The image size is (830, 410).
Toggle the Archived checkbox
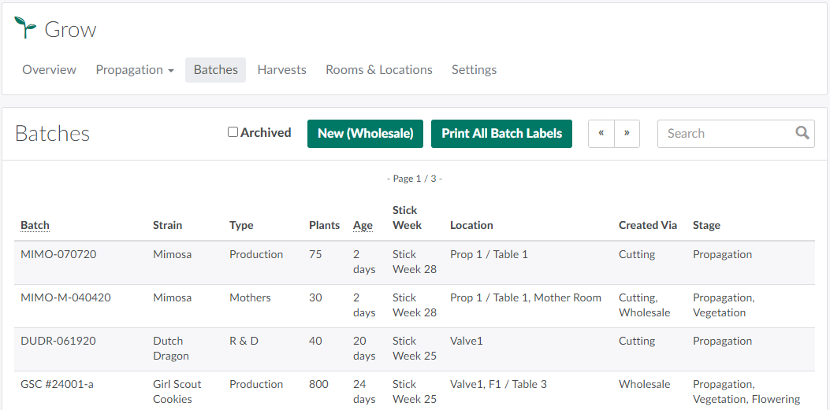(233, 132)
